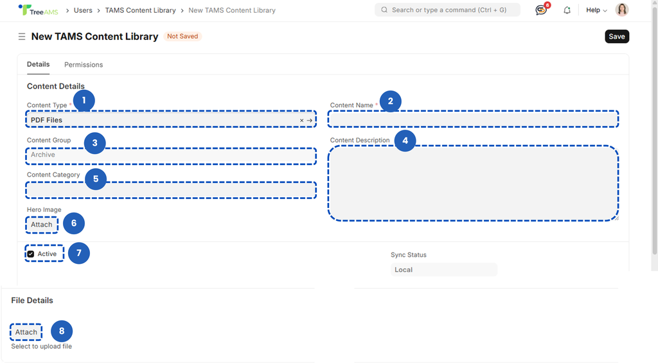658x364 pixels.
Task: Open the notification bell
Action: (567, 10)
